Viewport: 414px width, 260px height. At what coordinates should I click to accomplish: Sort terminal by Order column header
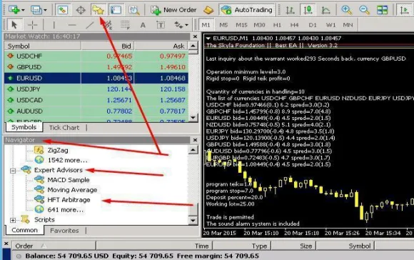[x=53, y=246]
